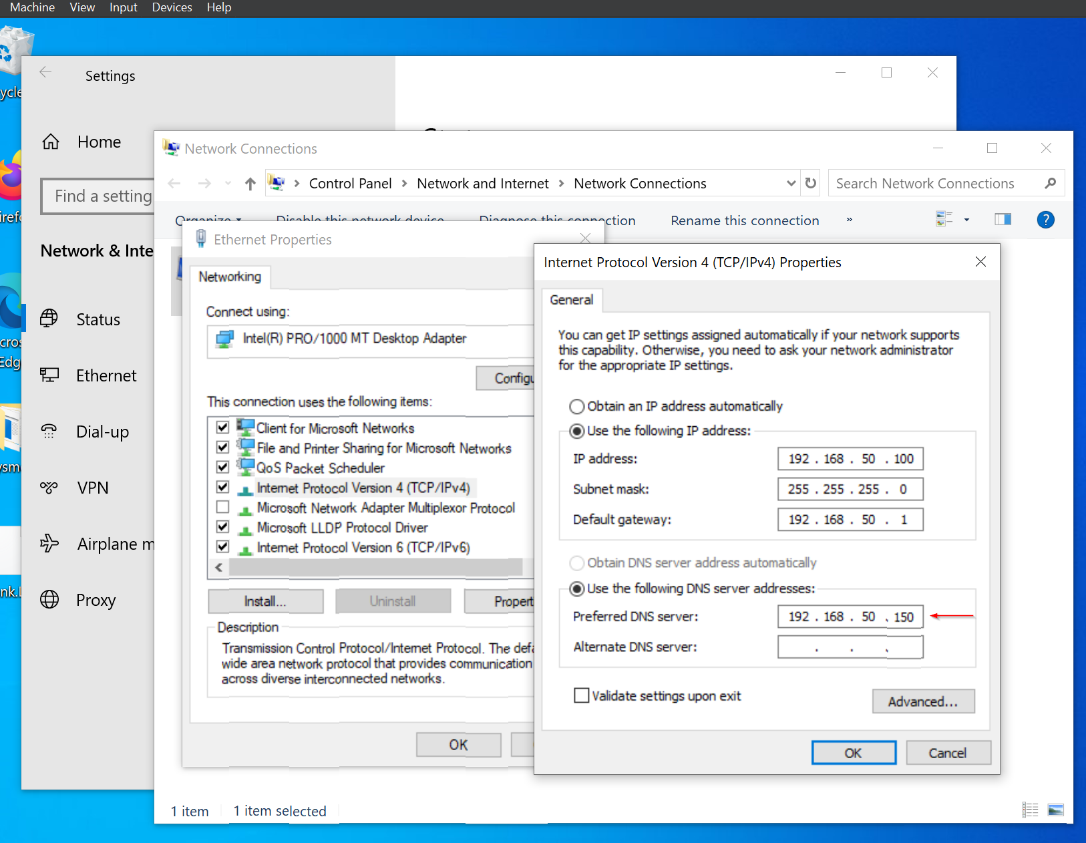Select Use the following DNS server addresses

click(x=576, y=588)
